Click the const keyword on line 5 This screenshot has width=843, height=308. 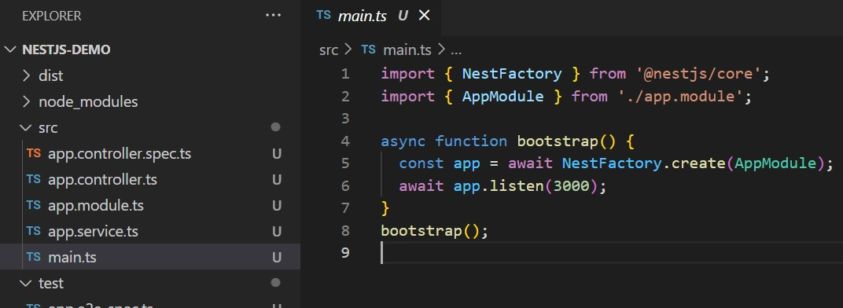pyautogui.click(x=421, y=163)
